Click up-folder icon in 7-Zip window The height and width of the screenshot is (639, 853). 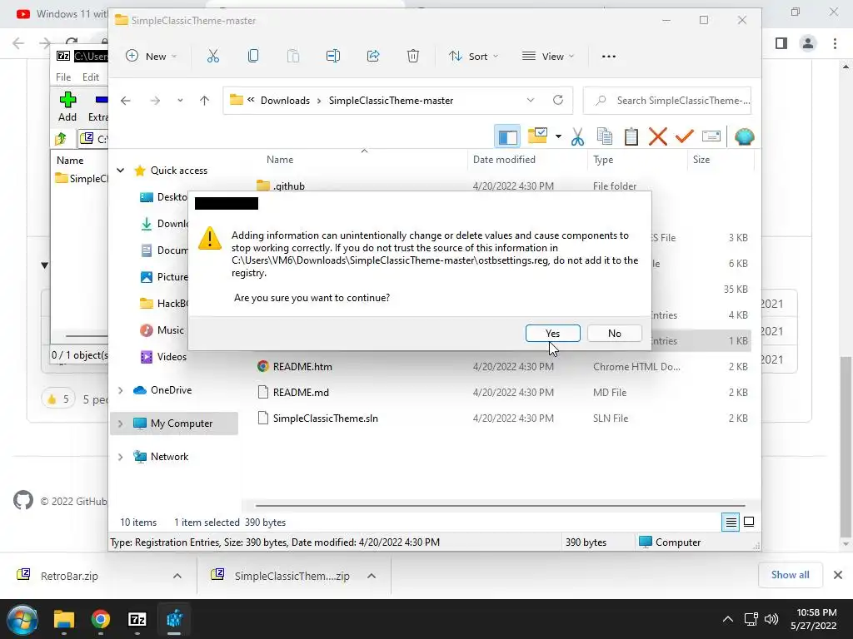[x=61, y=139]
